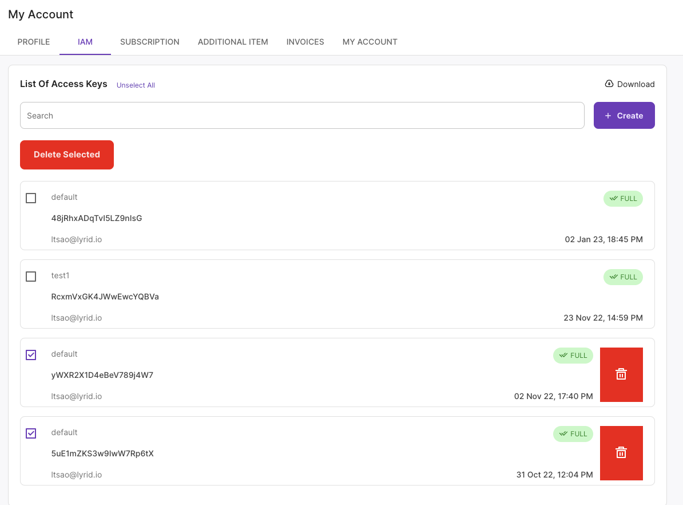Click the trash icon for key yWXR2X1D4eBeV789j4W7

tap(621, 374)
